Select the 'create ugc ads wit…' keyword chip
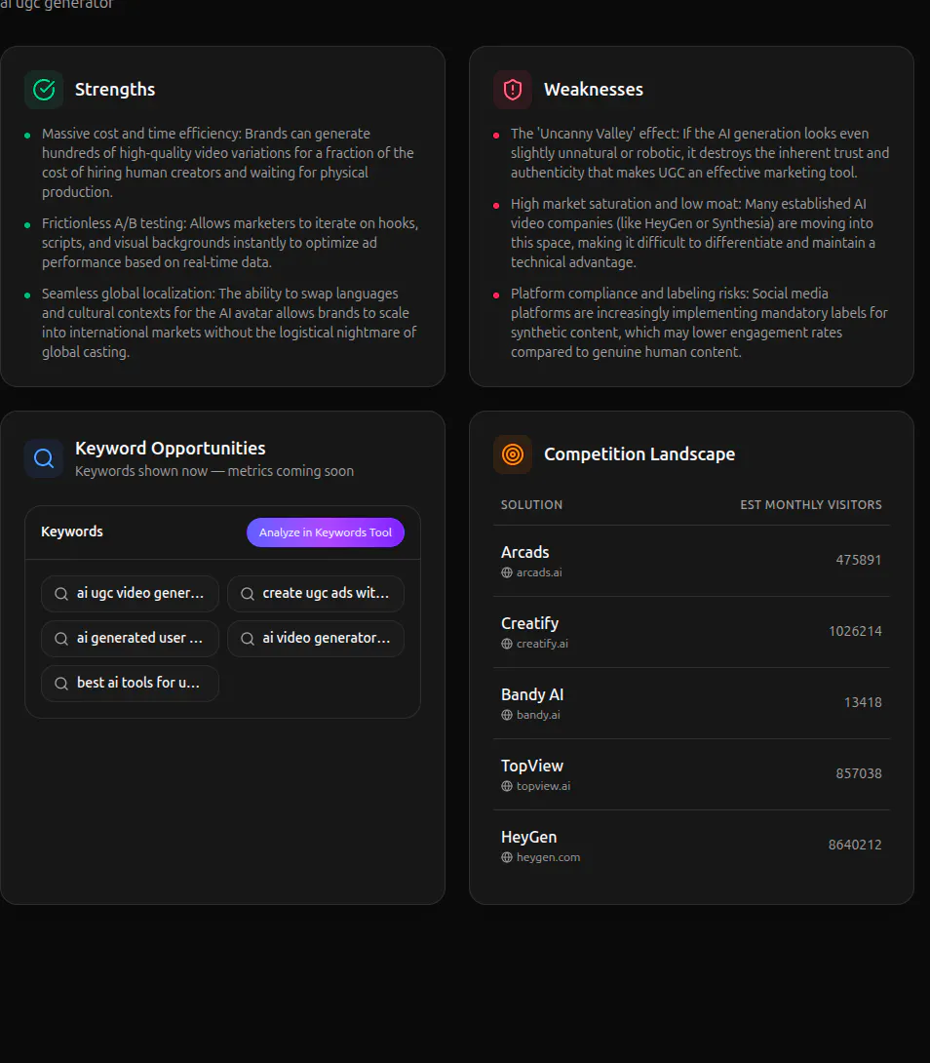 (x=316, y=594)
